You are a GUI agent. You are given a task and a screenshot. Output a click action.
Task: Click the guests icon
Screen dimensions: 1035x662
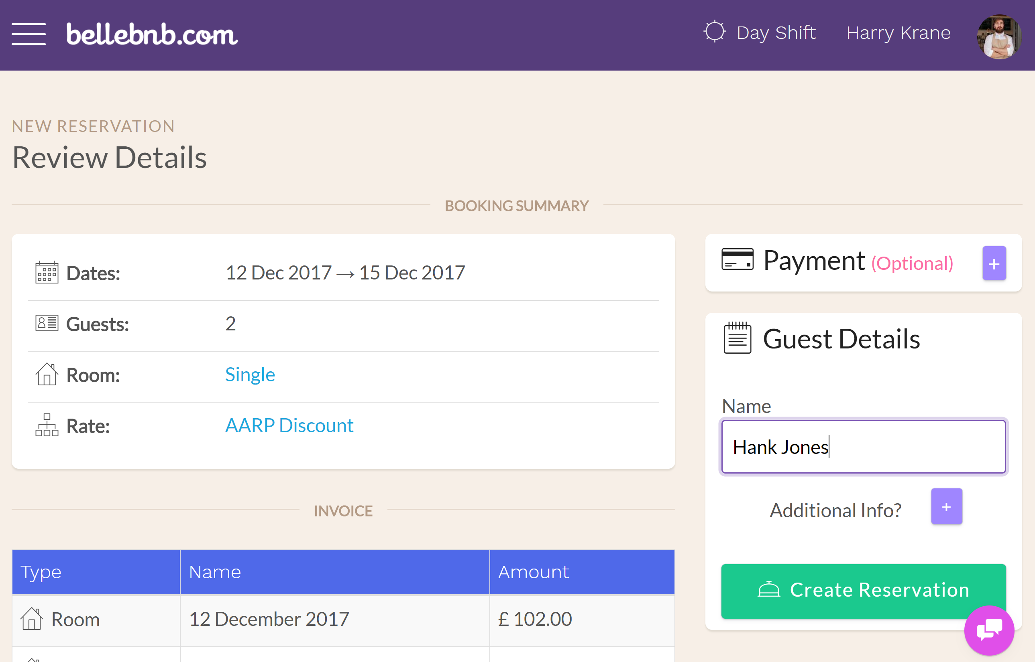pyautogui.click(x=47, y=323)
